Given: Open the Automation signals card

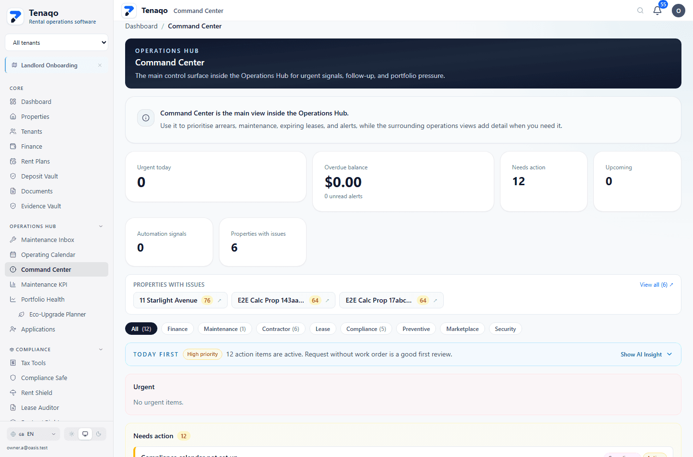Looking at the screenshot, I should [x=169, y=242].
